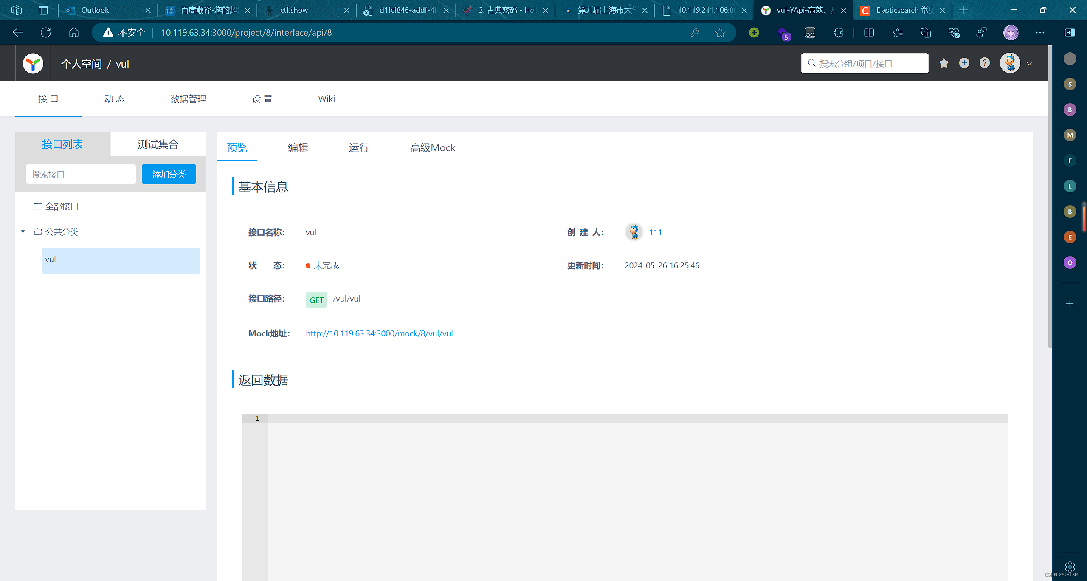Click the vul breadcrumb in header

coord(122,64)
